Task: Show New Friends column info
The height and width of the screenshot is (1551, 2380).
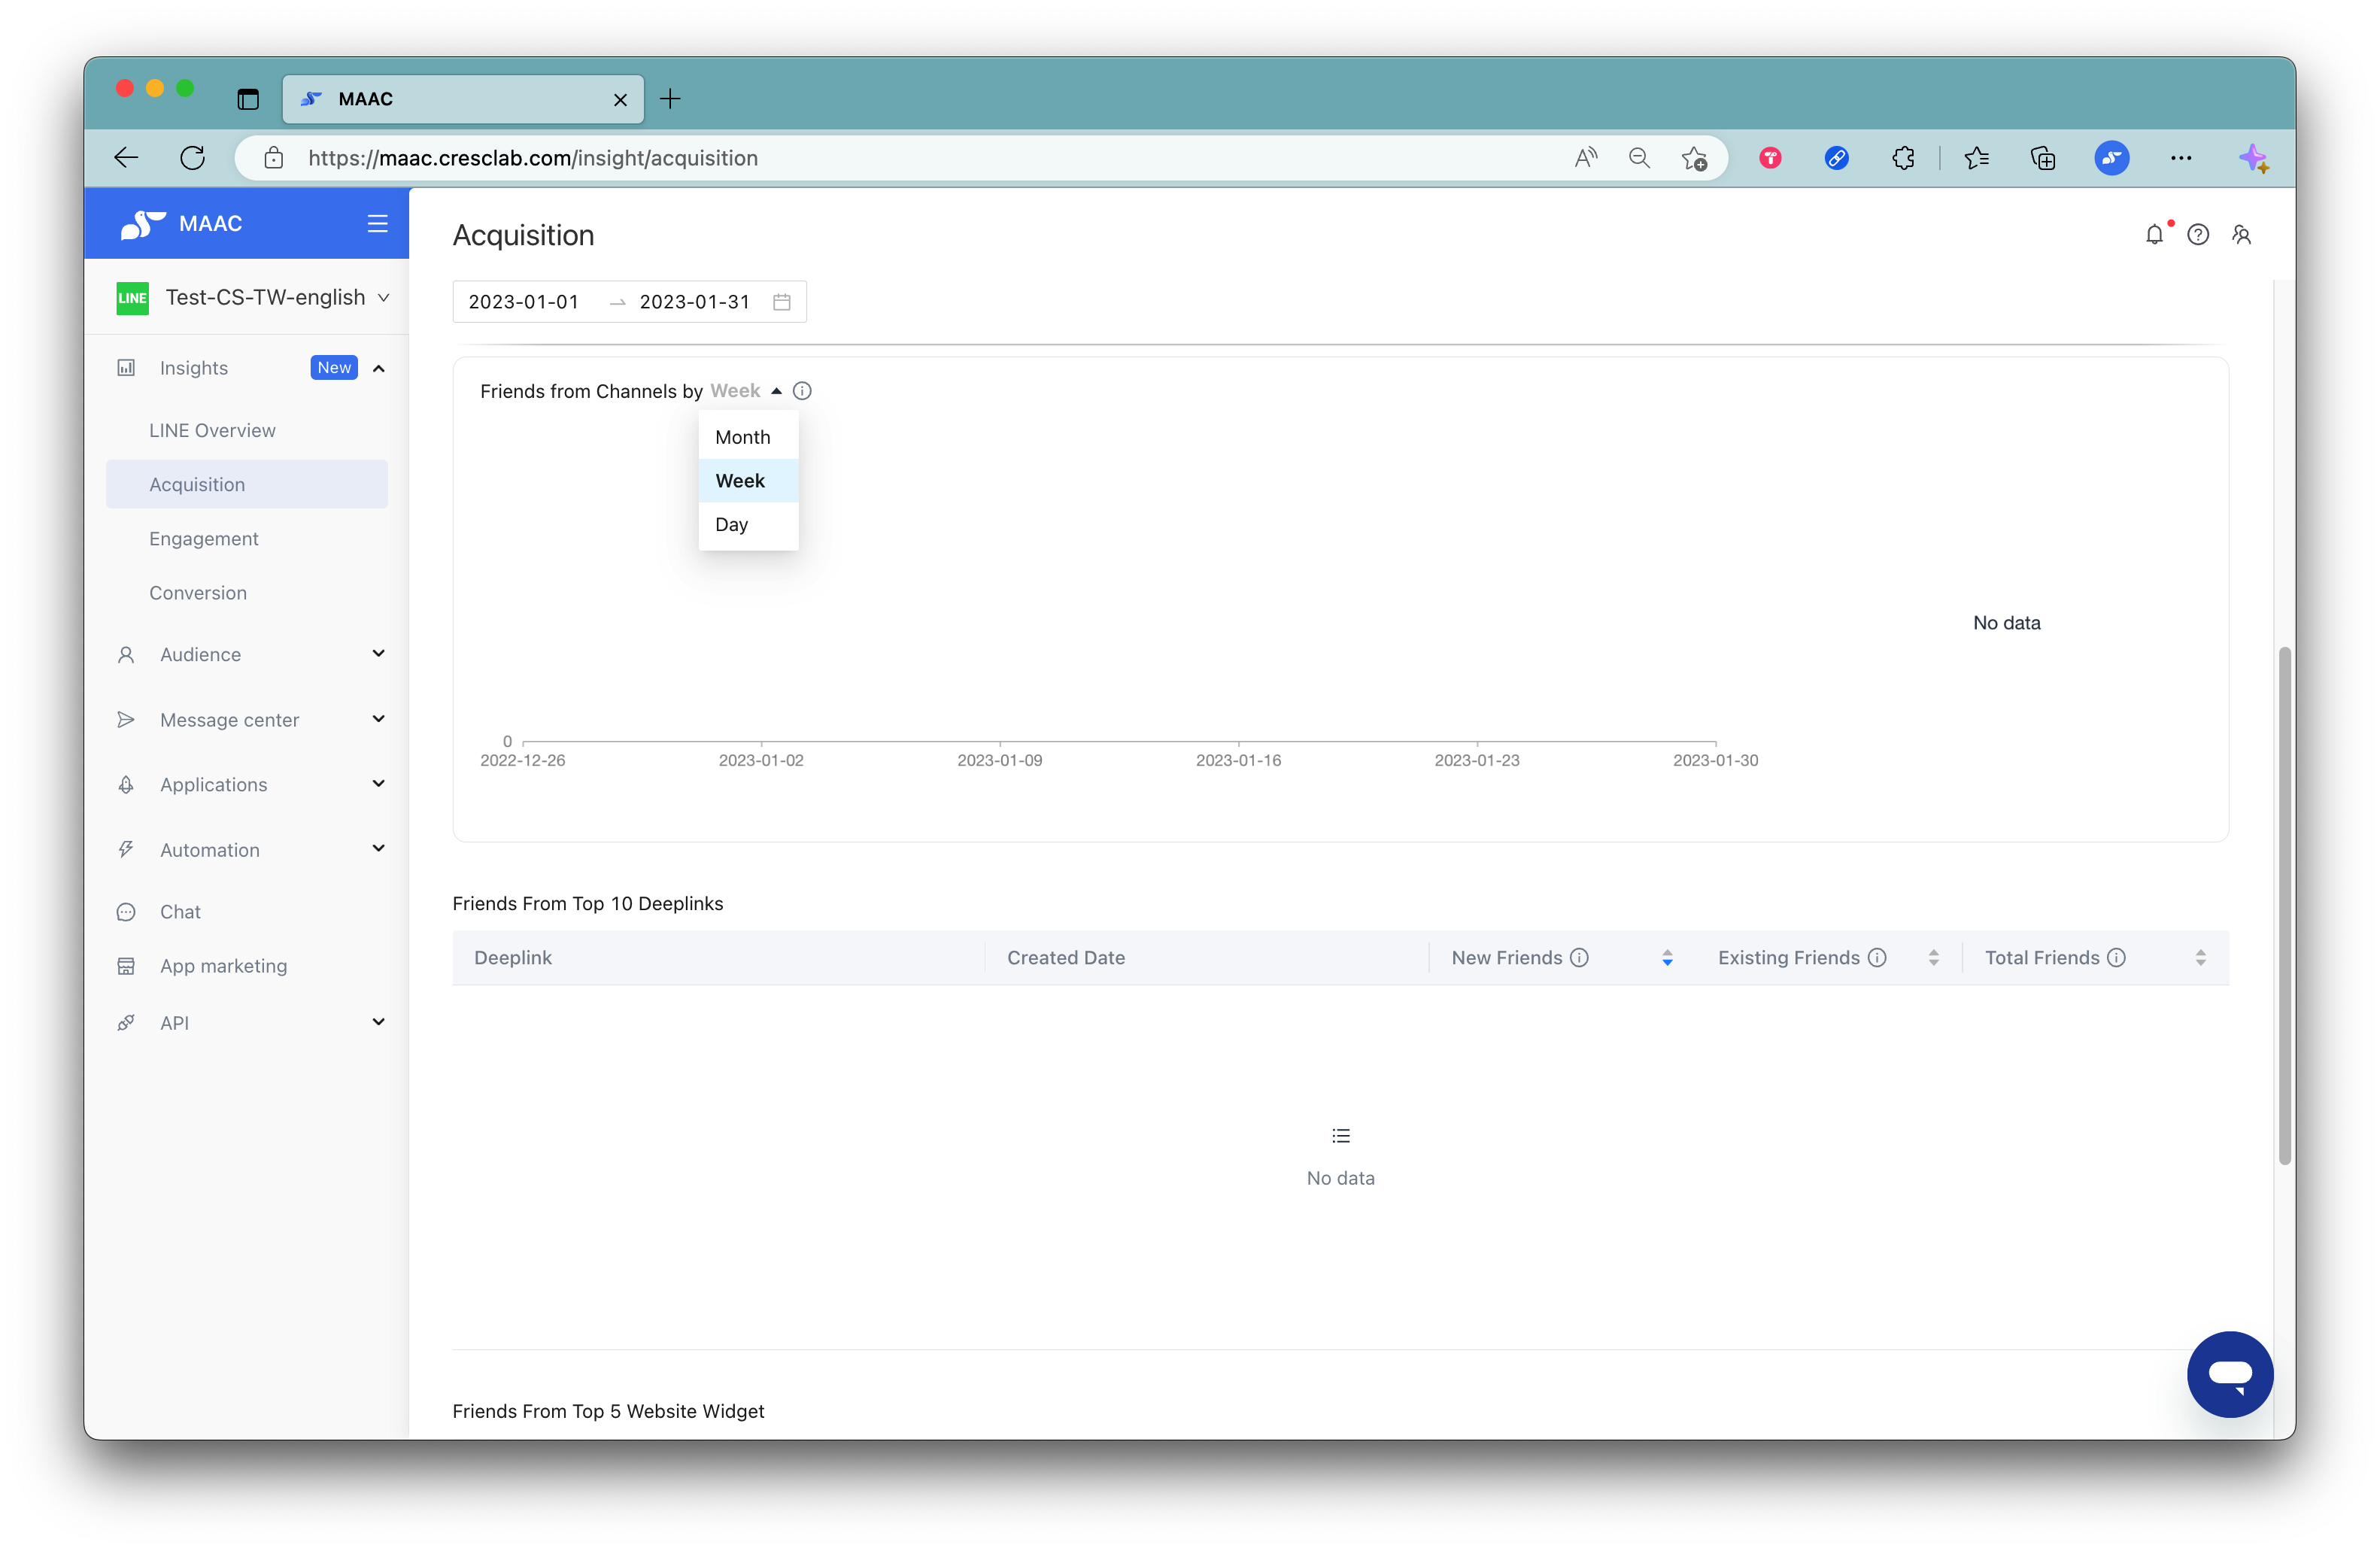Action: (1579, 958)
